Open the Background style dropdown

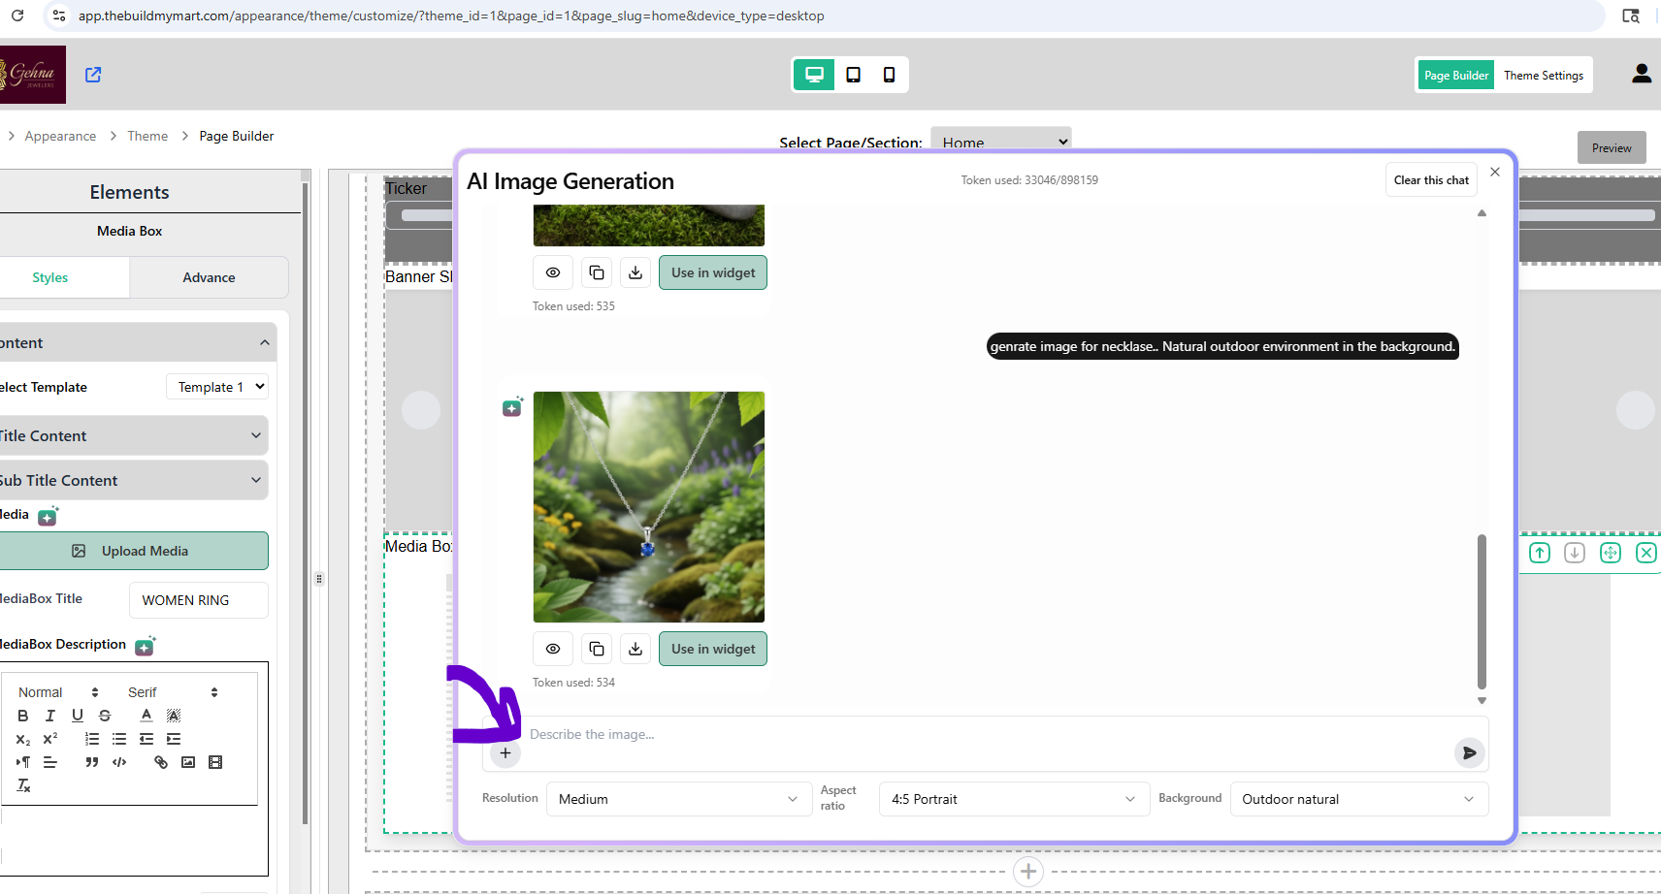click(x=1358, y=799)
